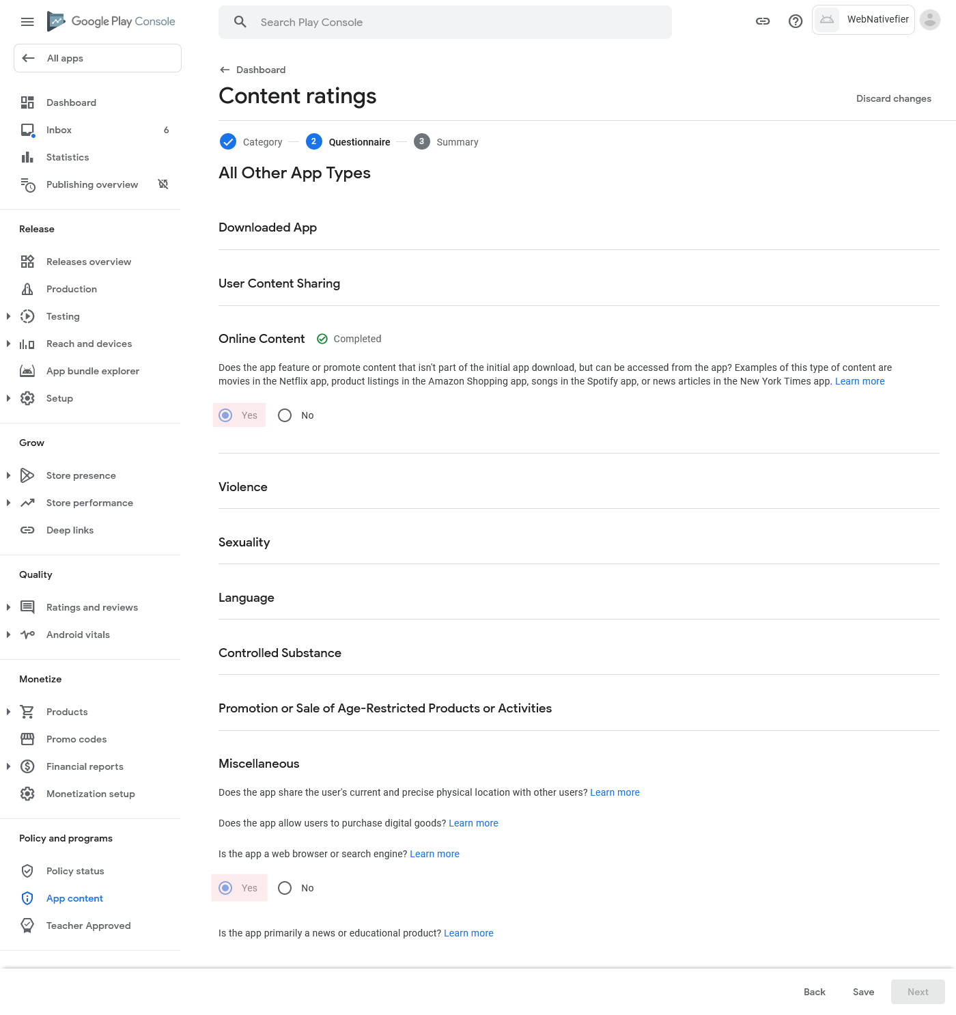This screenshot has height=1015, width=956.
Task: Click the Publishing overview icon
Action: tap(27, 184)
